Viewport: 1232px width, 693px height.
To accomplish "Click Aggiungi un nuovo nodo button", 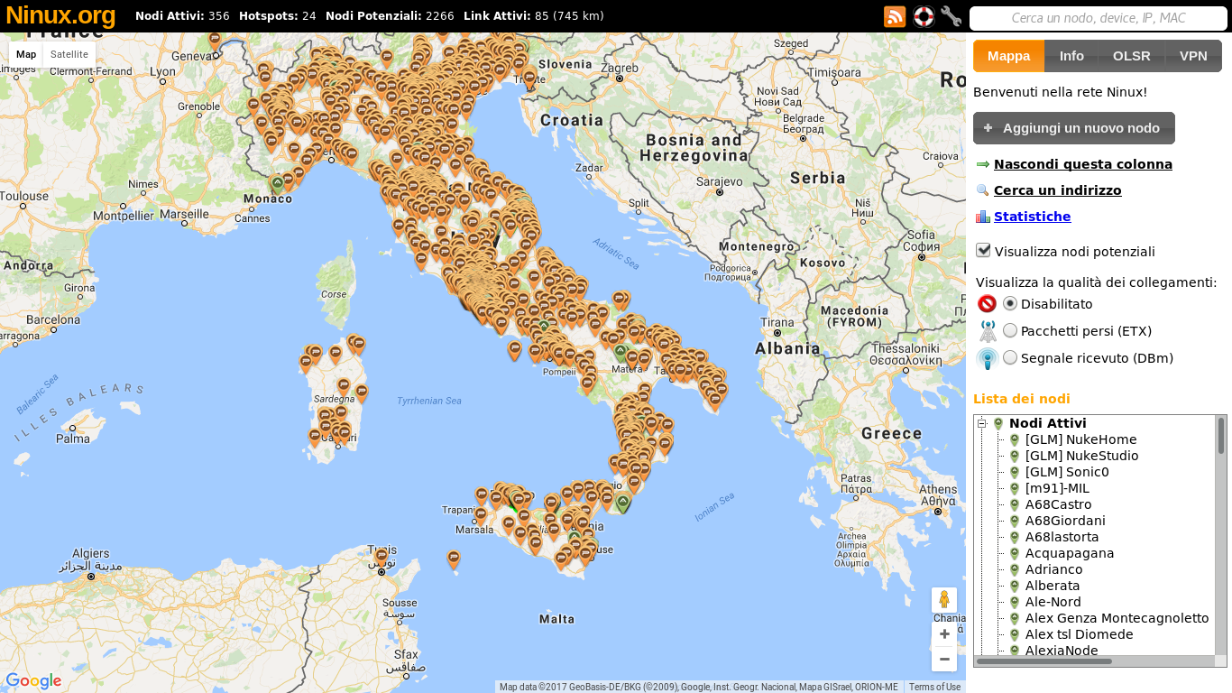I will (x=1074, y=128).
